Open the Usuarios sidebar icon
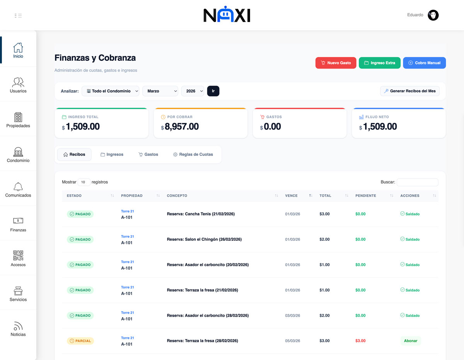This screenshot has width=464, height=360. coord(18,82)
